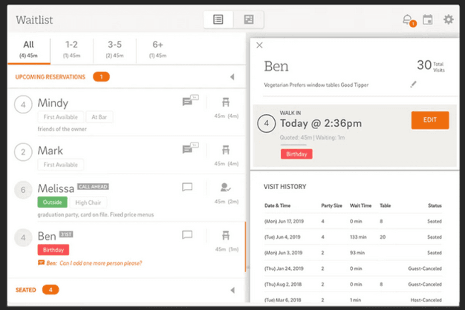Screen dimensions: 465x310
Task: Select Mark's waitlist entry
Action: [x=99, y=151]
